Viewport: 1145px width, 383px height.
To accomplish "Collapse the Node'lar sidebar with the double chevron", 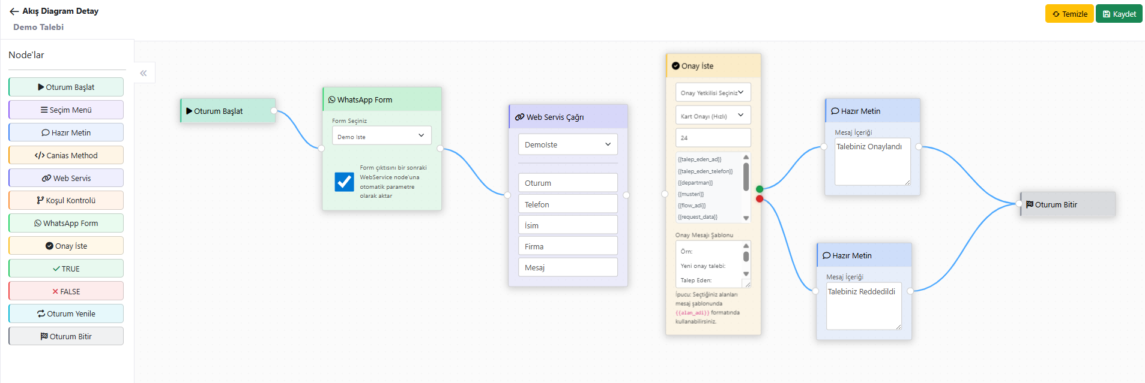I will (x=144, y=73).
